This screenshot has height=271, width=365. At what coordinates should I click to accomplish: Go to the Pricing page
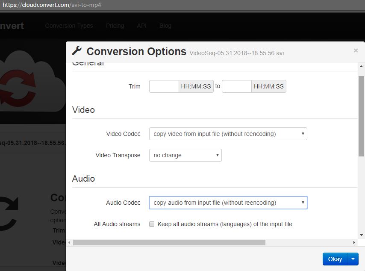click(x=115, y=26)
